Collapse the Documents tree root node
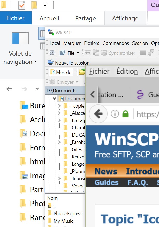The width and height of the screenshot is (159, 227). [54, 98]
